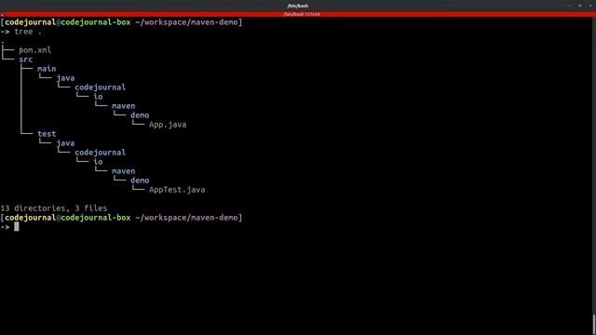This screenshot has height=335, width=596.
Task: Click the blinking cursor at the empty prompt
Action: 17,227
